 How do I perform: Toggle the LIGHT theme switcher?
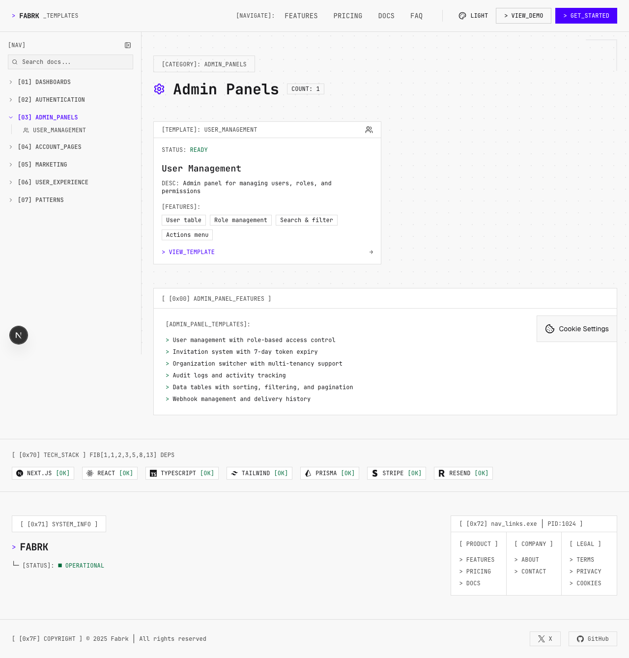tap(473, 16)
